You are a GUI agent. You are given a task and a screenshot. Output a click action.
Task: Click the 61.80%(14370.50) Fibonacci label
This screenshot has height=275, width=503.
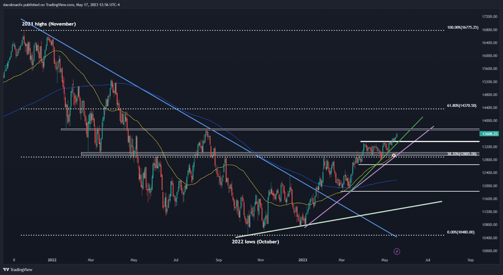tap(462, 105)
